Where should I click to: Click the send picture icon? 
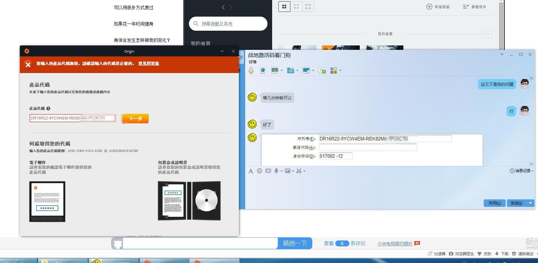(x=288, y=171)
